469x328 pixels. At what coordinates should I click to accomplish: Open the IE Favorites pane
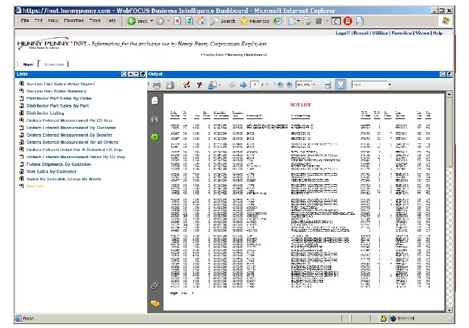click(x=255, y=21)
